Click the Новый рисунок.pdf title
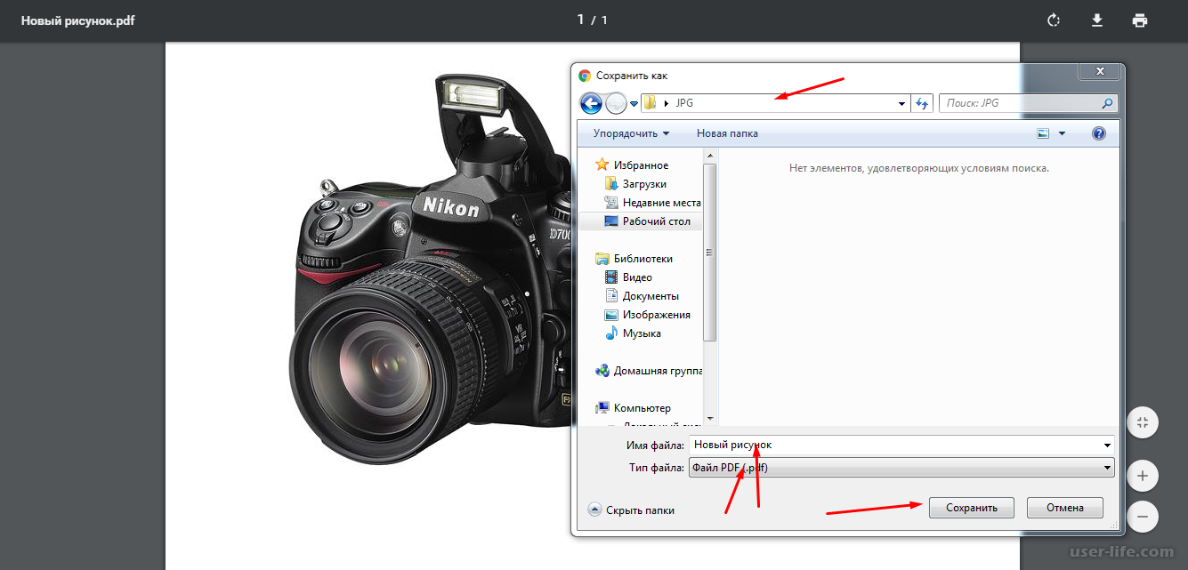 [78, 20]
